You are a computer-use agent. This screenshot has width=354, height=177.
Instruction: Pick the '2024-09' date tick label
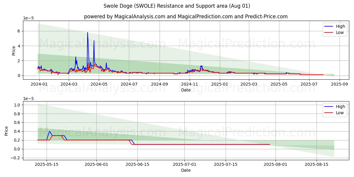(160, 84)
